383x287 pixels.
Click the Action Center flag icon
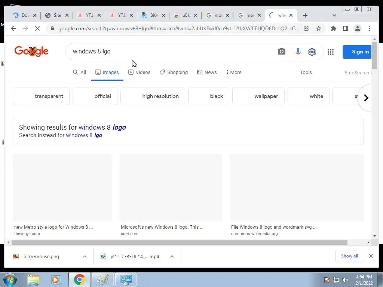coord(327,280)
